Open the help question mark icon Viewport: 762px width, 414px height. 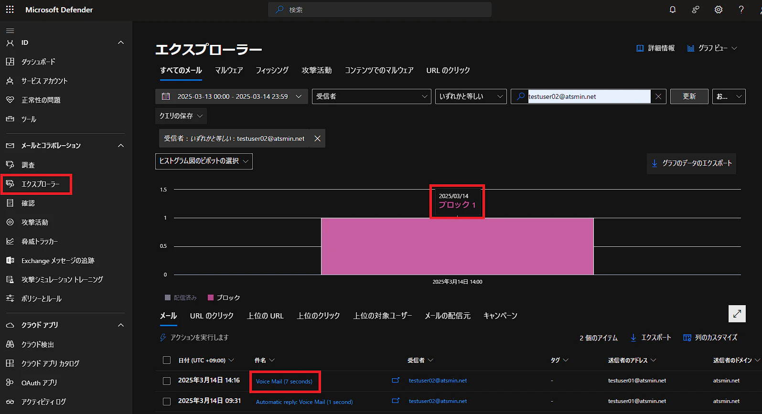point(741,10)
